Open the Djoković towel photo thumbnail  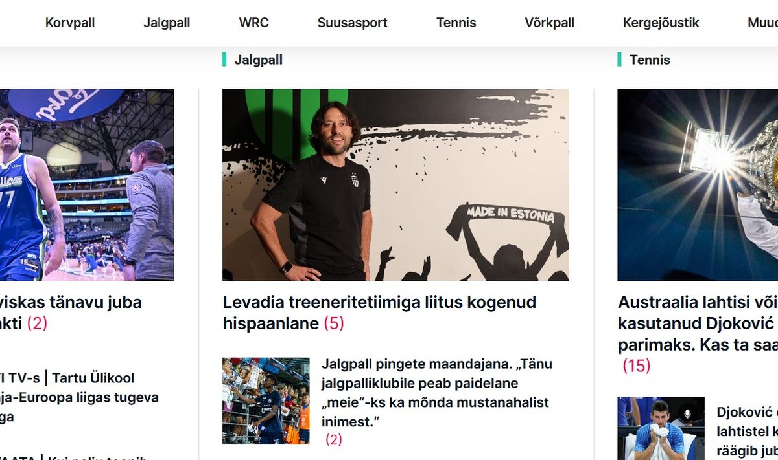(661, 428)
